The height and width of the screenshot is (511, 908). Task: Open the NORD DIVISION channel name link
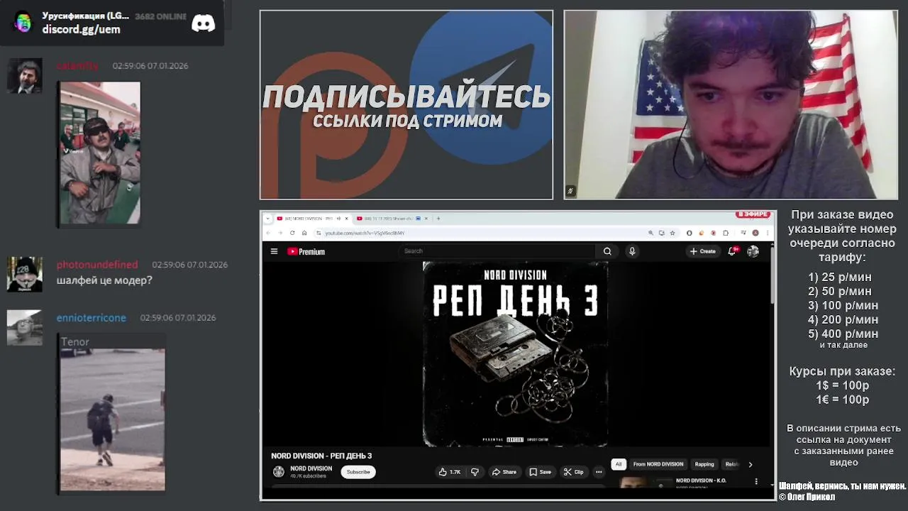coord(311,468)
